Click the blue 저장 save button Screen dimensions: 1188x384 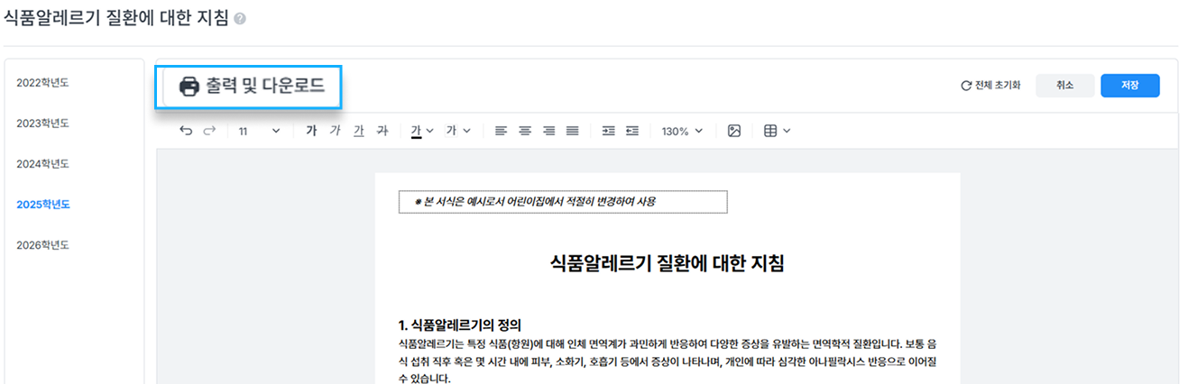[1129, 86]
